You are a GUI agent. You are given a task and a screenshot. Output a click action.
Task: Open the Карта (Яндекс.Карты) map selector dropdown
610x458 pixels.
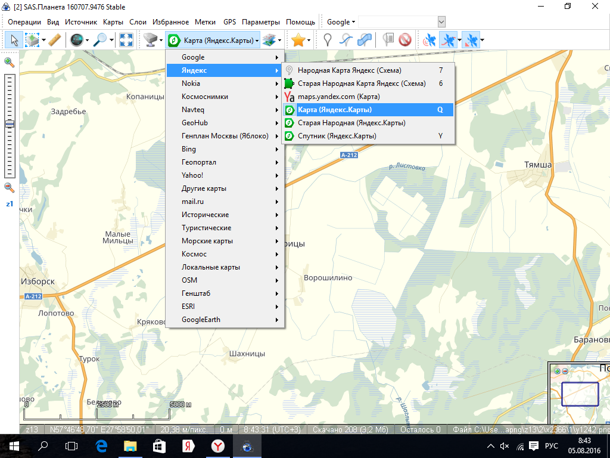(x=213, y=40)
